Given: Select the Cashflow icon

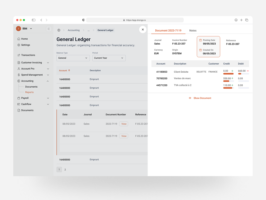Looking at the screenshot, I should click(x=18, y=104).
